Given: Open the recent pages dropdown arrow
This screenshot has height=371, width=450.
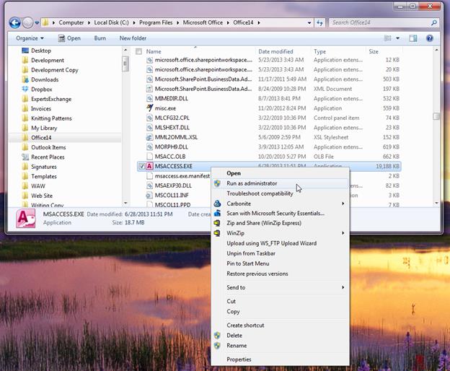Looking at the screenshot, I should (x=37, y=22).
